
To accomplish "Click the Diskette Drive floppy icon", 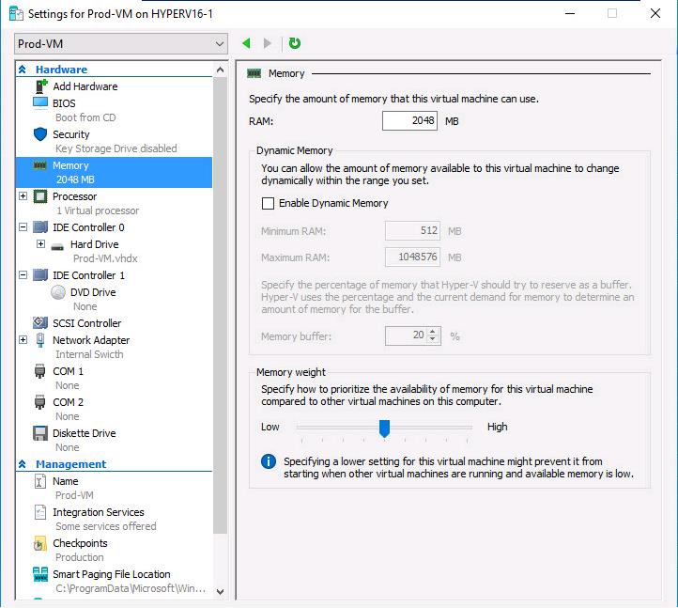I will coord(40,433).
